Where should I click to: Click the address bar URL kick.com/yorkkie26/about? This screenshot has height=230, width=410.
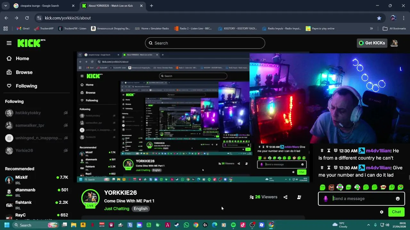(x=68, y=18)
